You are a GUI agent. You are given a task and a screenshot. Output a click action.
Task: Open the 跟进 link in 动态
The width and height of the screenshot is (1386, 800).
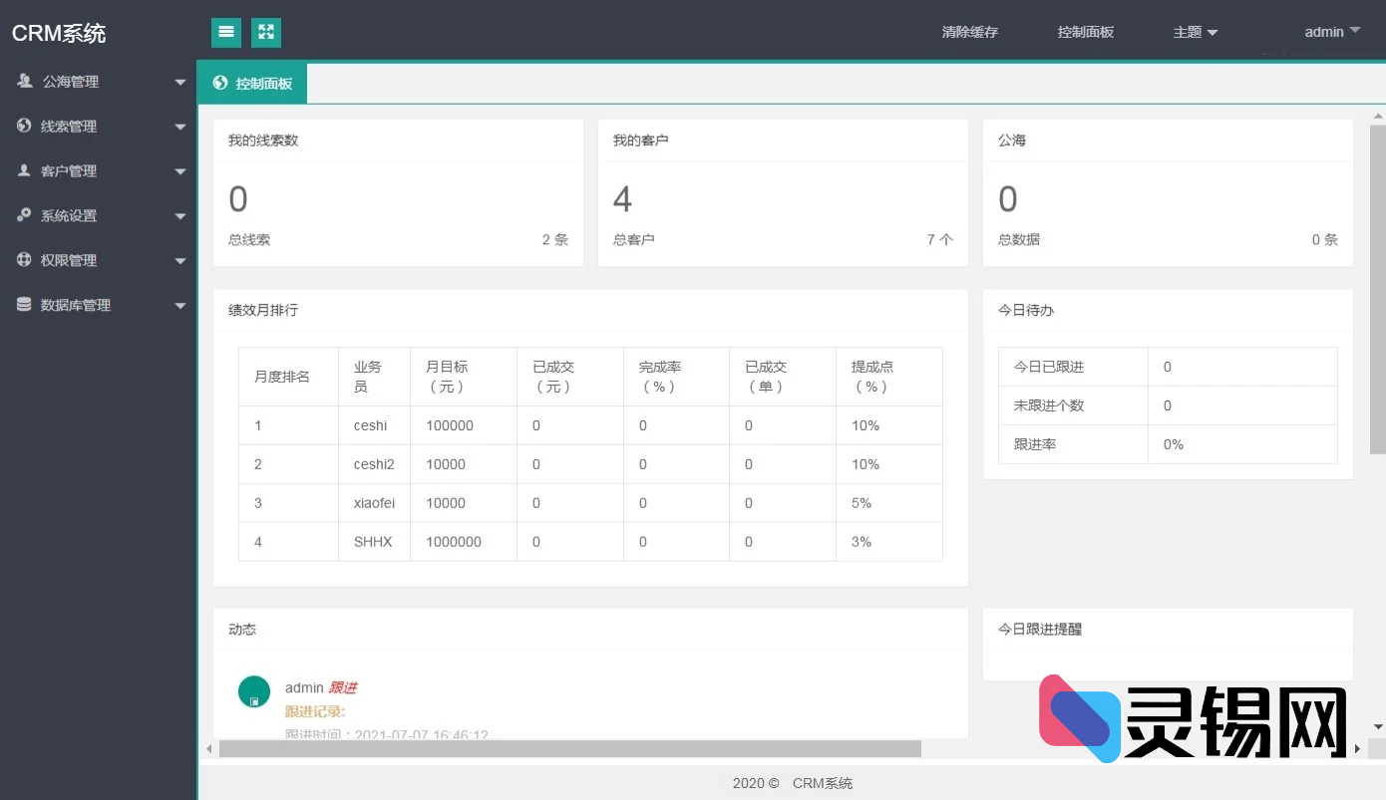344,687
